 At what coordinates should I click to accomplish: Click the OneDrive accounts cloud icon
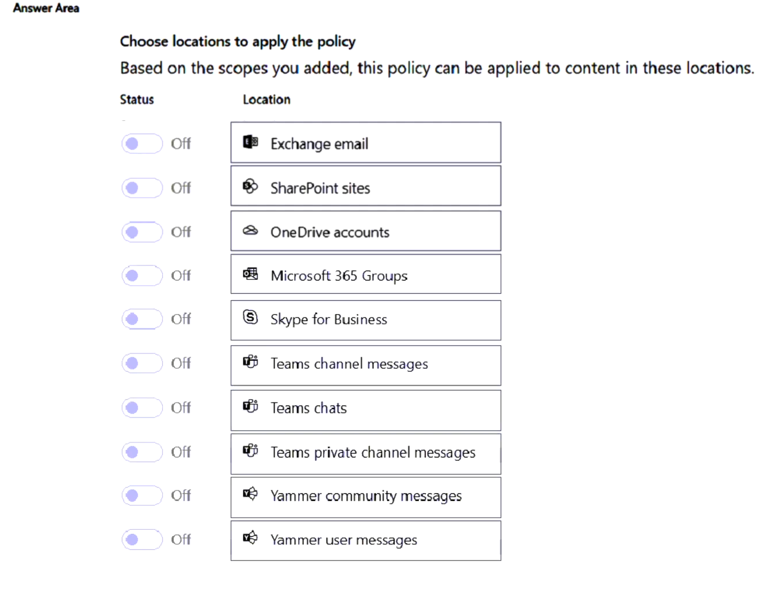pos(250,230)
